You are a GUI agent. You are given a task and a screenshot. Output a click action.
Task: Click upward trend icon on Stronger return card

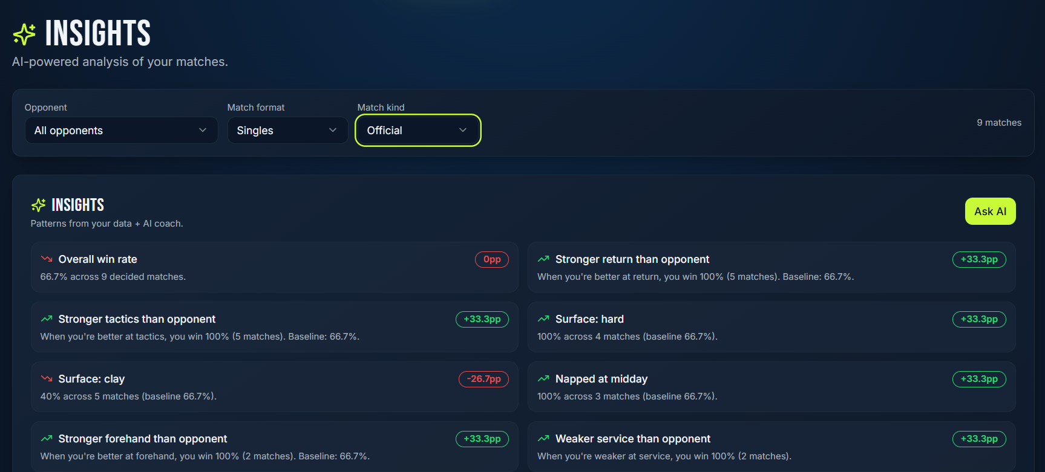pyautogui.click(x=543, y=259)
